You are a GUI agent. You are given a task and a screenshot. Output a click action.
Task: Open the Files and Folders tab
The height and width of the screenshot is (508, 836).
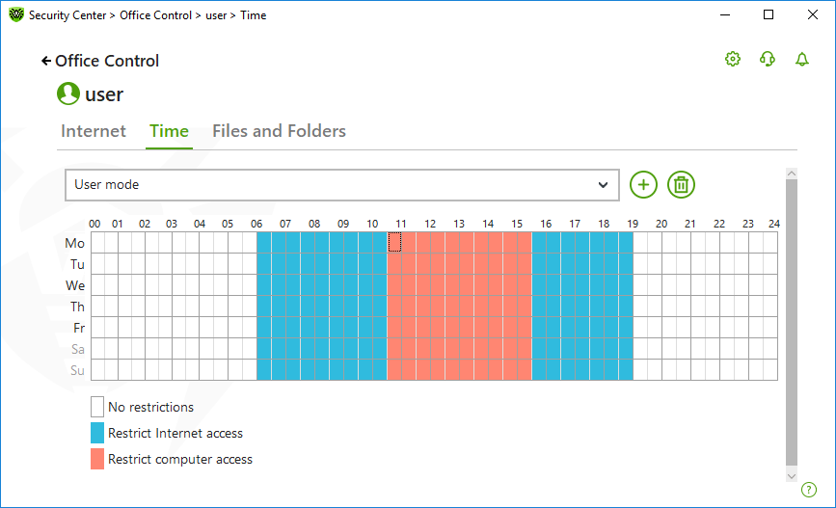[x=279, y=131]
